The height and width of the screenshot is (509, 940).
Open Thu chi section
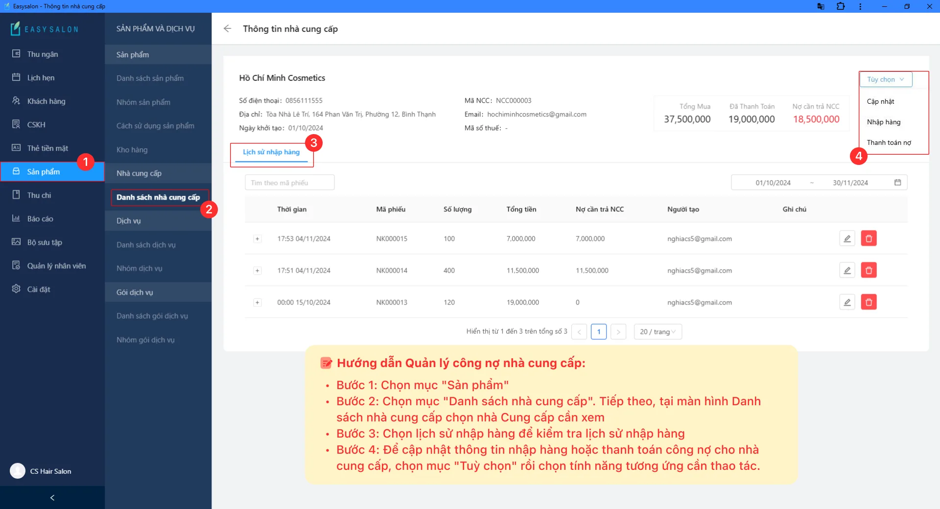[x=52, y=195]
